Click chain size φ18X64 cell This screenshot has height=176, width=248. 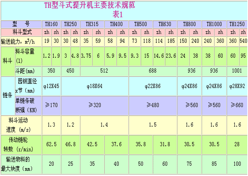pyautogui.click(x=95, y=86)
